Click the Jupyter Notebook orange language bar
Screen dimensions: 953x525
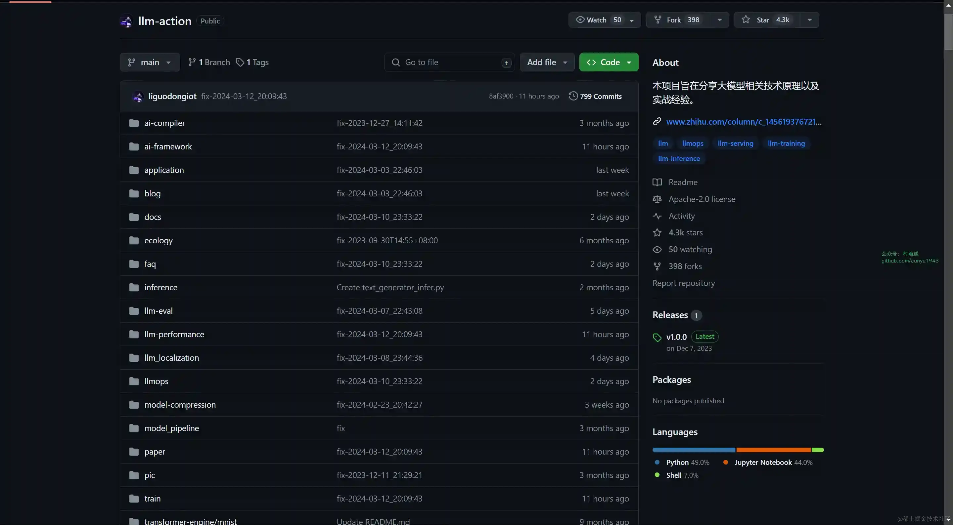[x=773, y=450]
